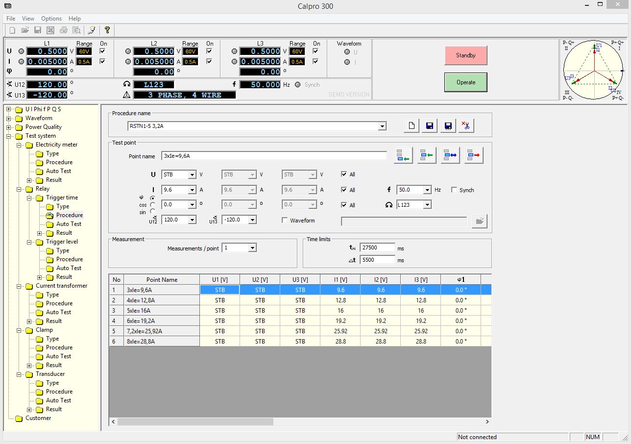This screenshot has width=631, height=444.
Task: Toggle the L1 voltage On checkbox
Action: [x=103, y=51]
